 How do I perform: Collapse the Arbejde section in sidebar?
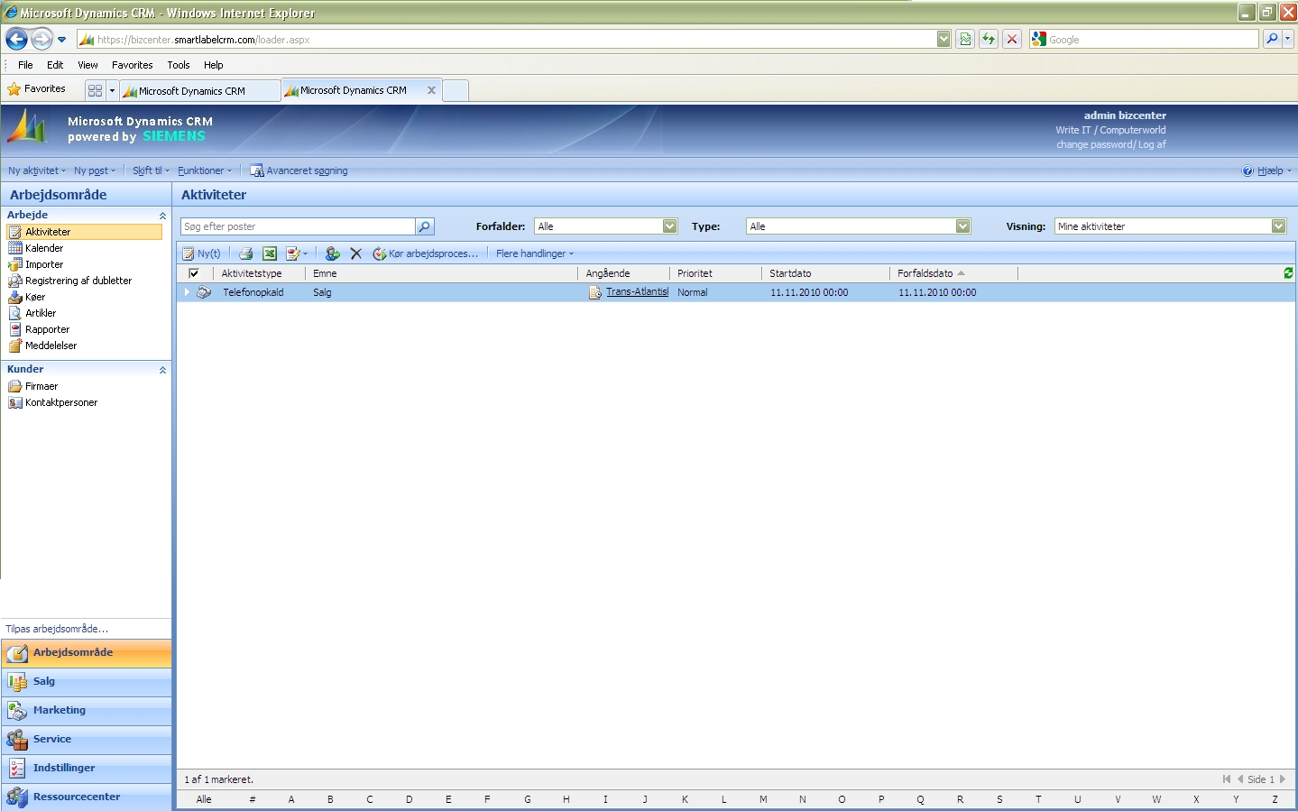point(162,216)
